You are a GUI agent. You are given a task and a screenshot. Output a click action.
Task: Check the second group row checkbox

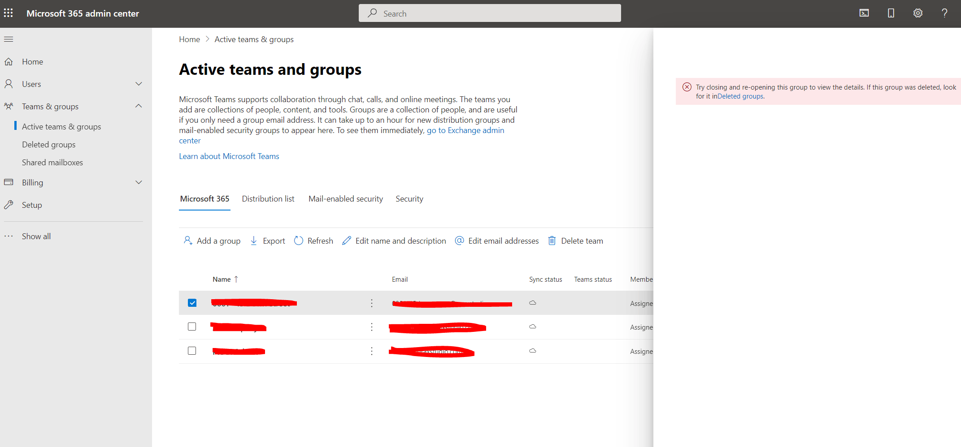(192, 327)
